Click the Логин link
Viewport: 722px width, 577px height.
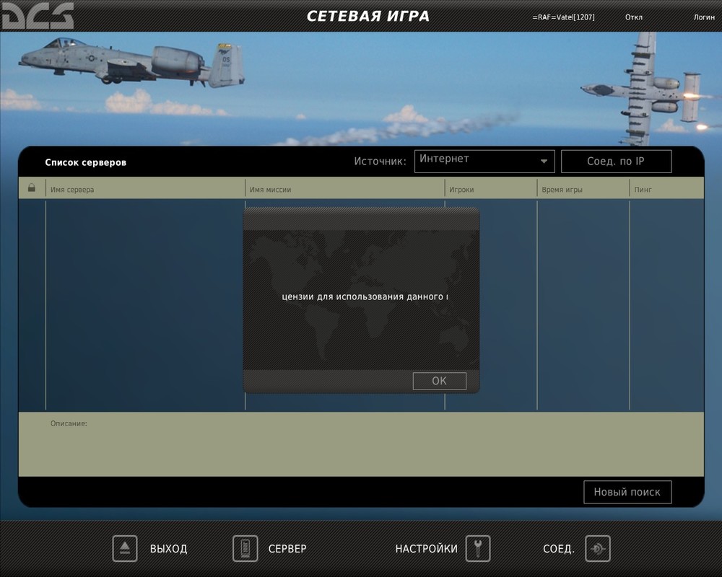pos(704,17)
